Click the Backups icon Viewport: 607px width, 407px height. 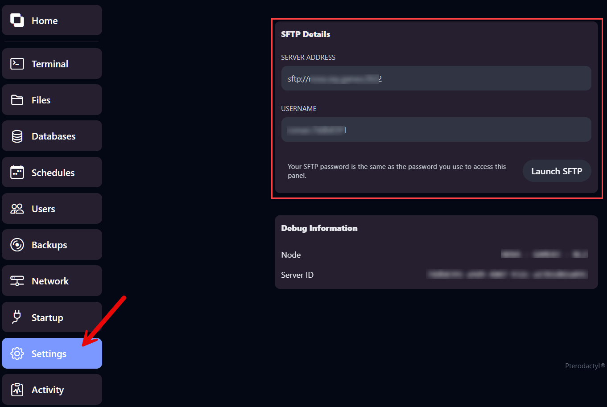coord(17,244)
